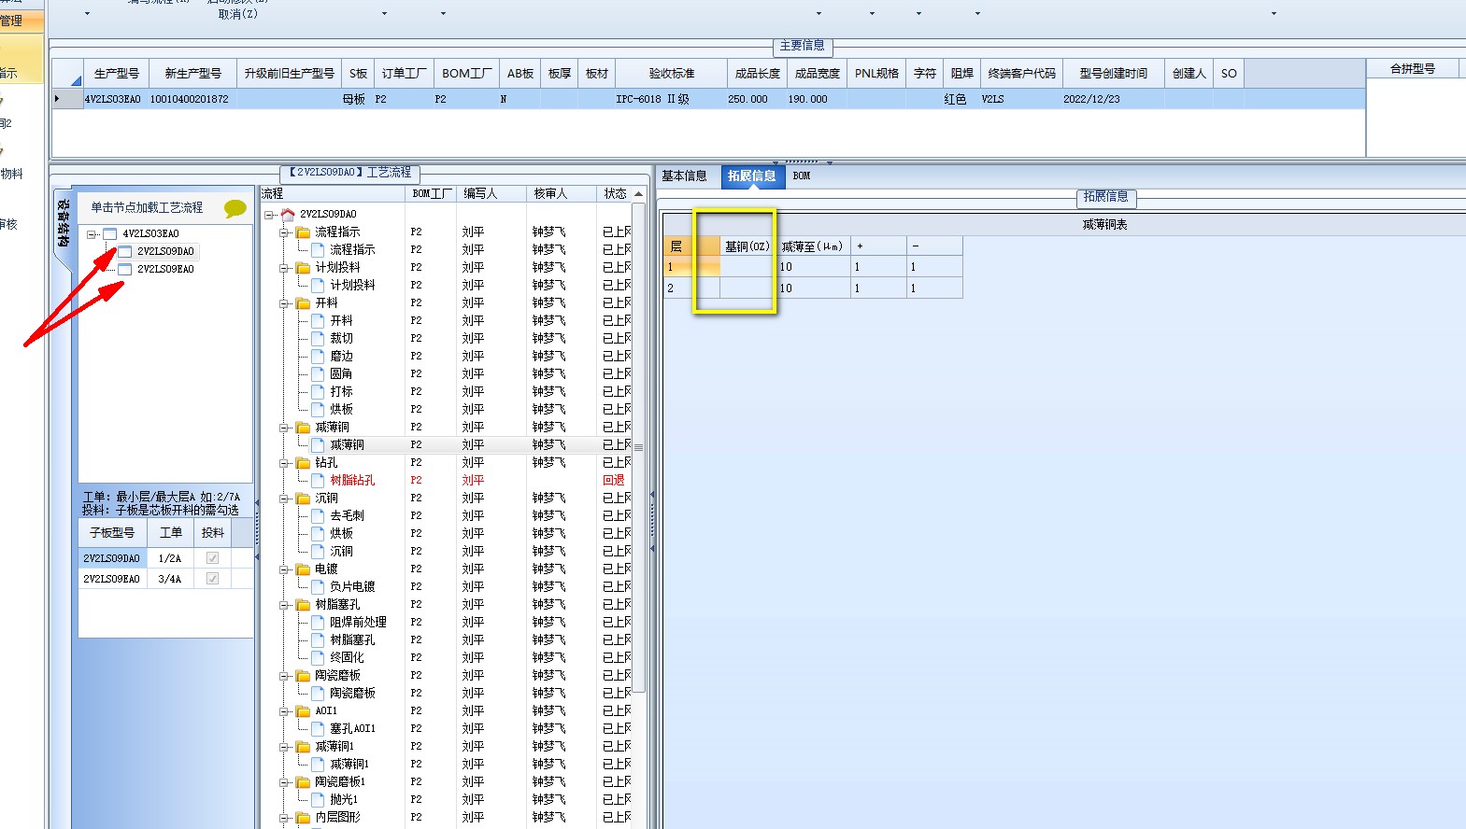Screen dimensions: 1466x829
Task: Click the window icon of node 2V2LS09EA0
Action: tap(124, 269)
